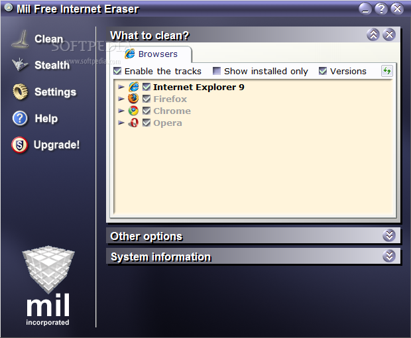Screen dimensions: 411x338
Task: Toggle the Firefox checkbox
Action: [x=147, y=99]
